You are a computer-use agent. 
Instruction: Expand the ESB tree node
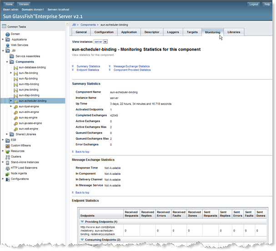[x=3, y=140]
